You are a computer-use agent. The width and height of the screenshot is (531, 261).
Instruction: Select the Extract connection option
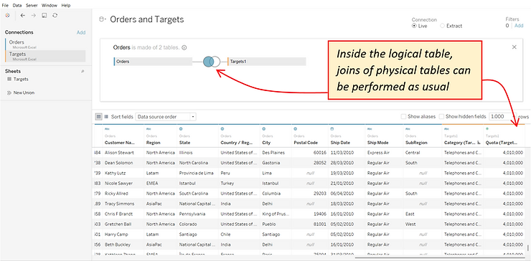click(x=442, y=26)
